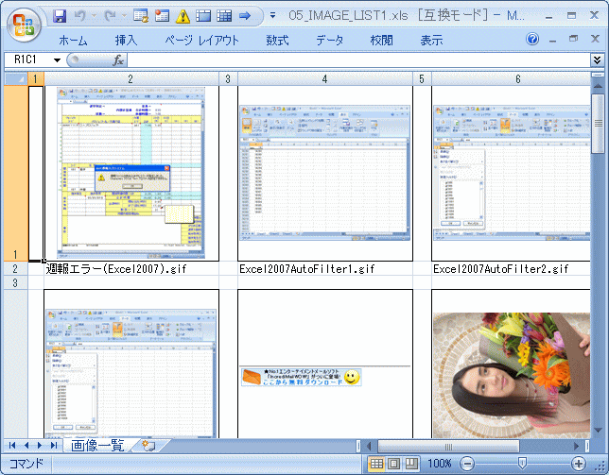Screen dimensions: 609x475
Task: Undo the last action
Action: (x=80, y=16)
